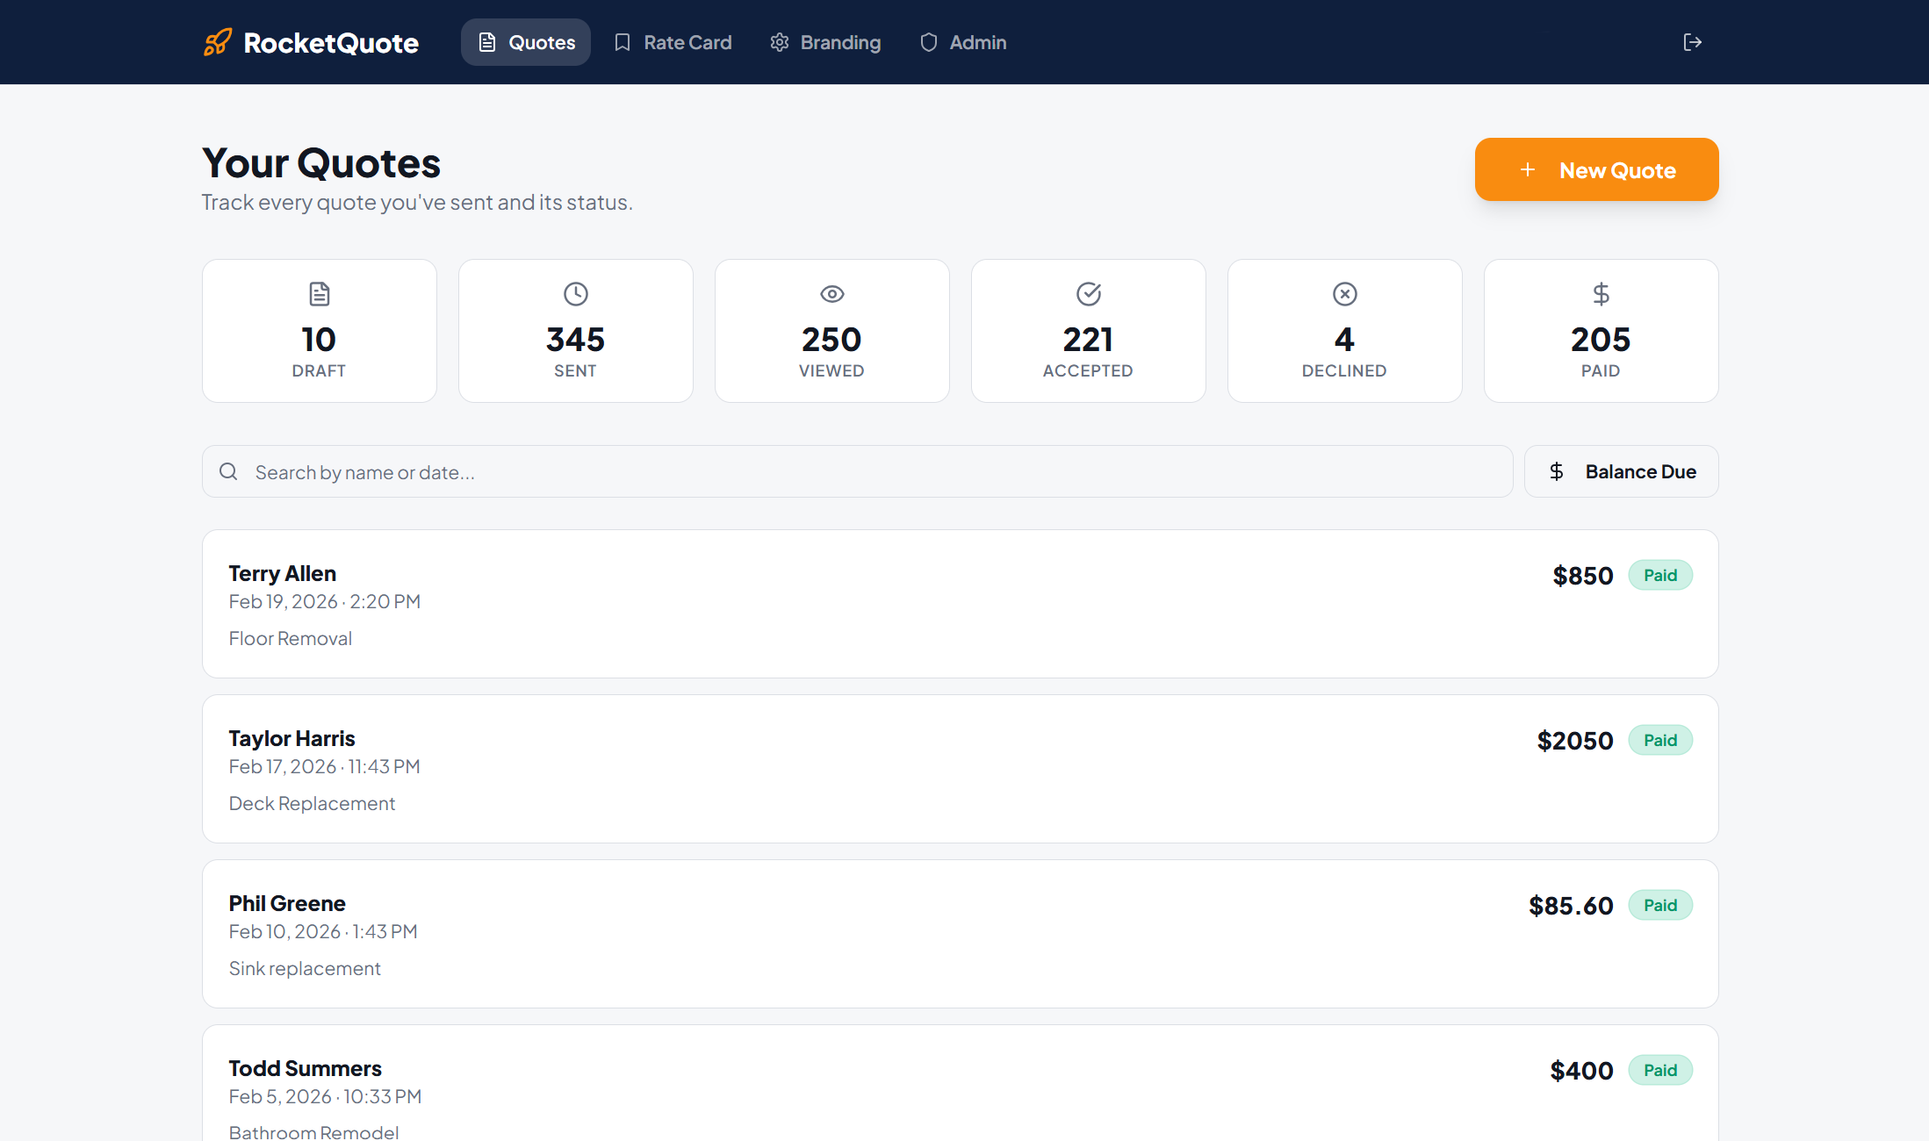
Task: Click the RocketQuote rocket logo
Action: (217, 41)
